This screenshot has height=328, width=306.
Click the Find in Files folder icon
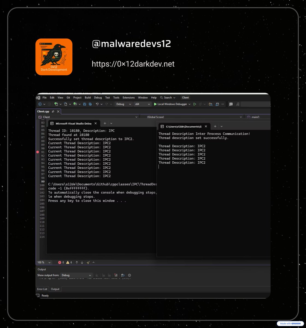click(x=211, y=104)
